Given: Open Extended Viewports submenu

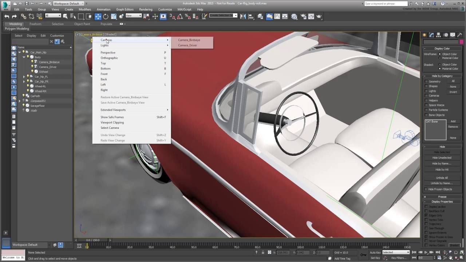Looking at the screenshot, I should coord(113,110).
